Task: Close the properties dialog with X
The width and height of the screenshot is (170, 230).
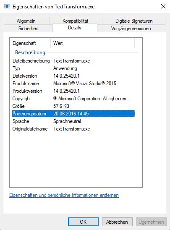Action: (x=163, y=6)
